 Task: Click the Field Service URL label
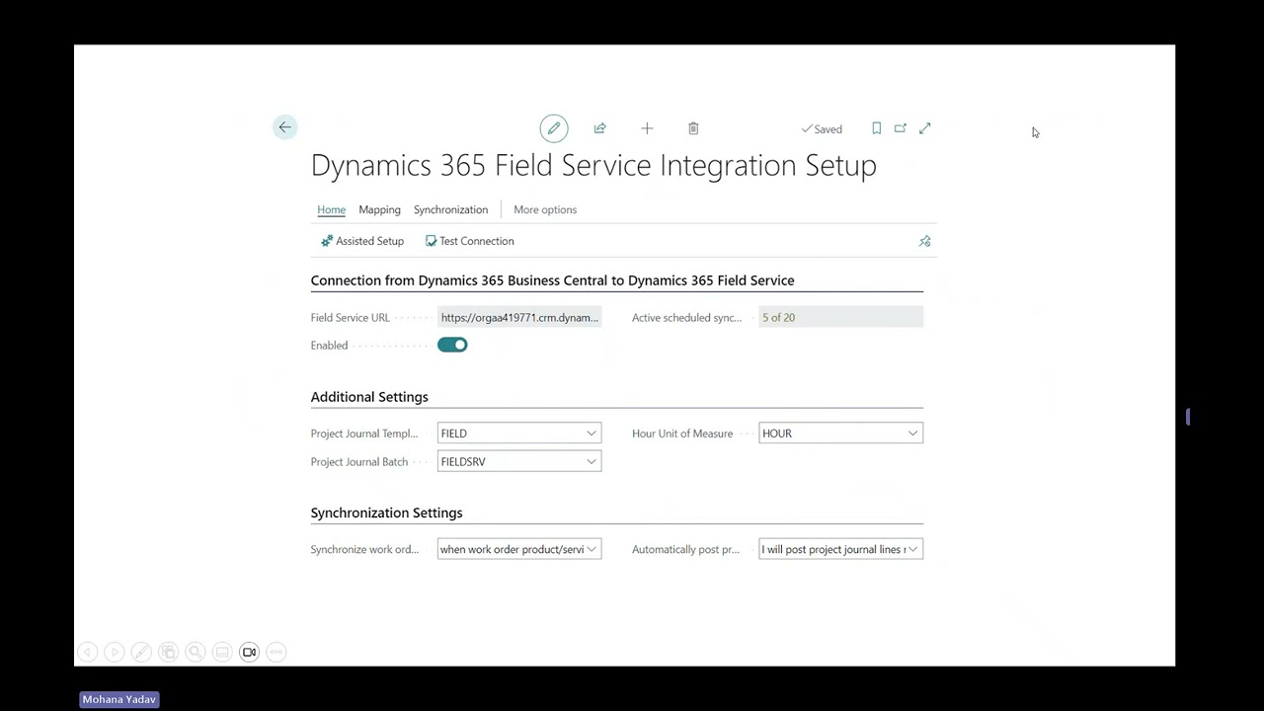(x=350, y=318)
